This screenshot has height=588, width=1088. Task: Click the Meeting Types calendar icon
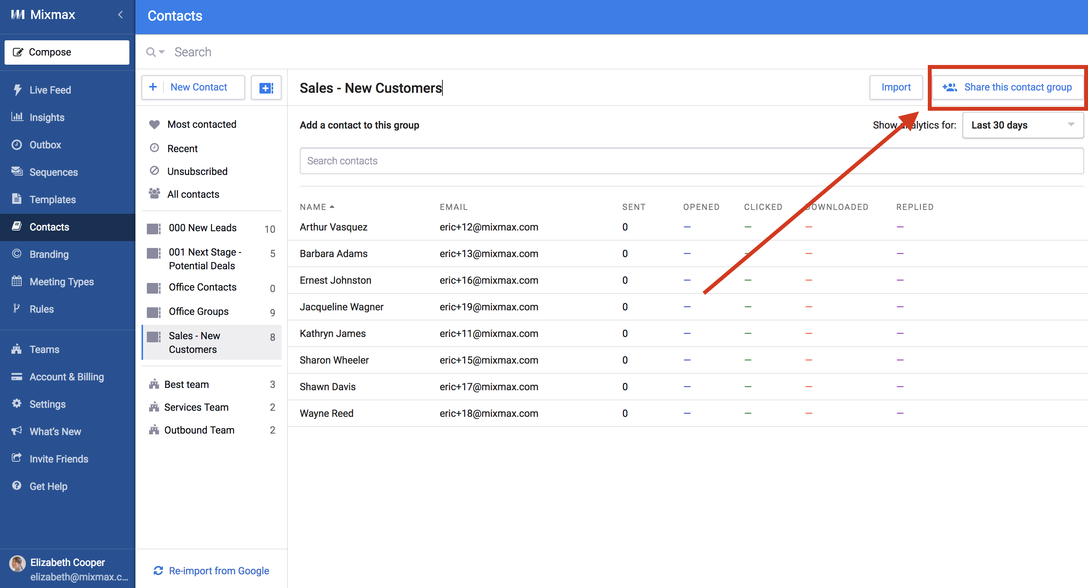pyautogui.click(x=17, y=281)
